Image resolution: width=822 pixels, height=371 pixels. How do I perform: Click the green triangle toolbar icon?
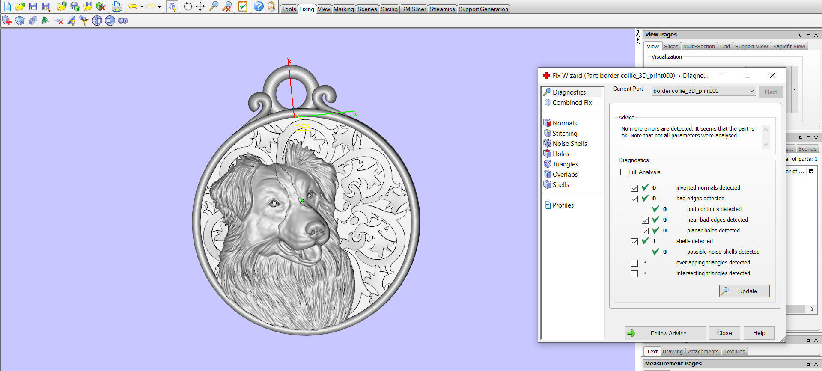coord(45,21)
